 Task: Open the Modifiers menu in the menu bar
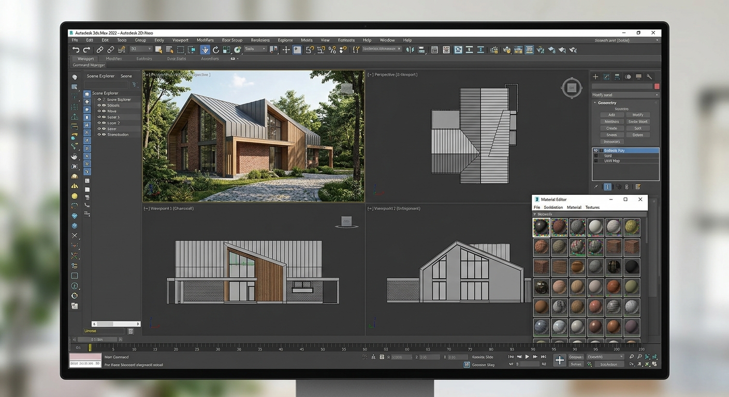205,40
